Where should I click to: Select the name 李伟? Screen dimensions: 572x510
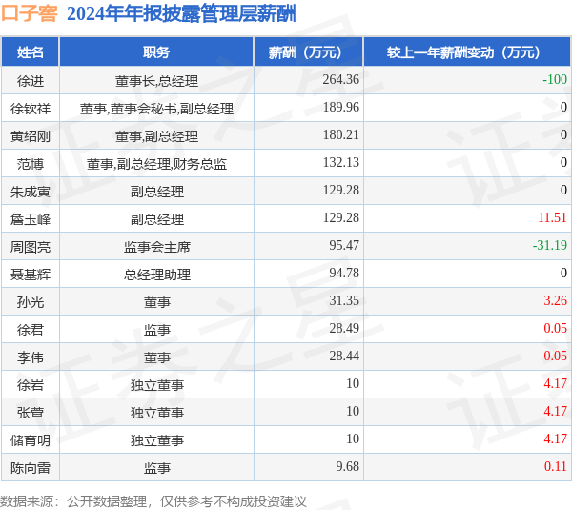[31, 357]
